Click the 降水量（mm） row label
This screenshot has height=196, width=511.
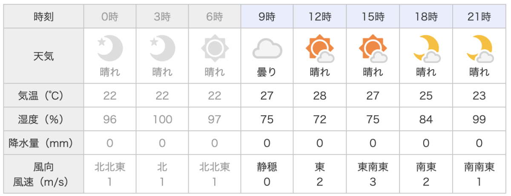[x=44, y=143]
